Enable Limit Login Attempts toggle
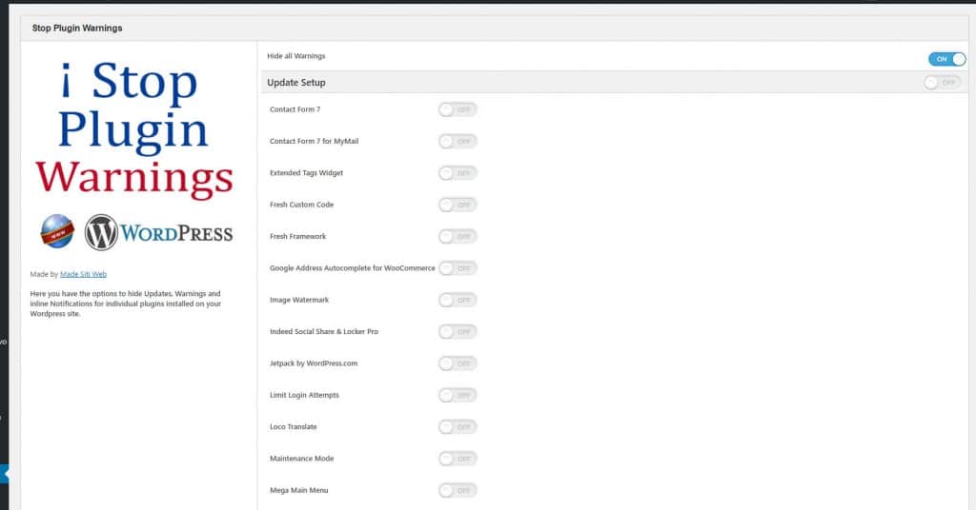This screenshot has height=510, width=976. (457, 395)
